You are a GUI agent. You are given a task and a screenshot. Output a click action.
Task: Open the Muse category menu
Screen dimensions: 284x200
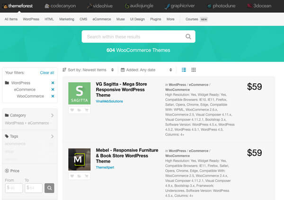(x=120, y=19)
